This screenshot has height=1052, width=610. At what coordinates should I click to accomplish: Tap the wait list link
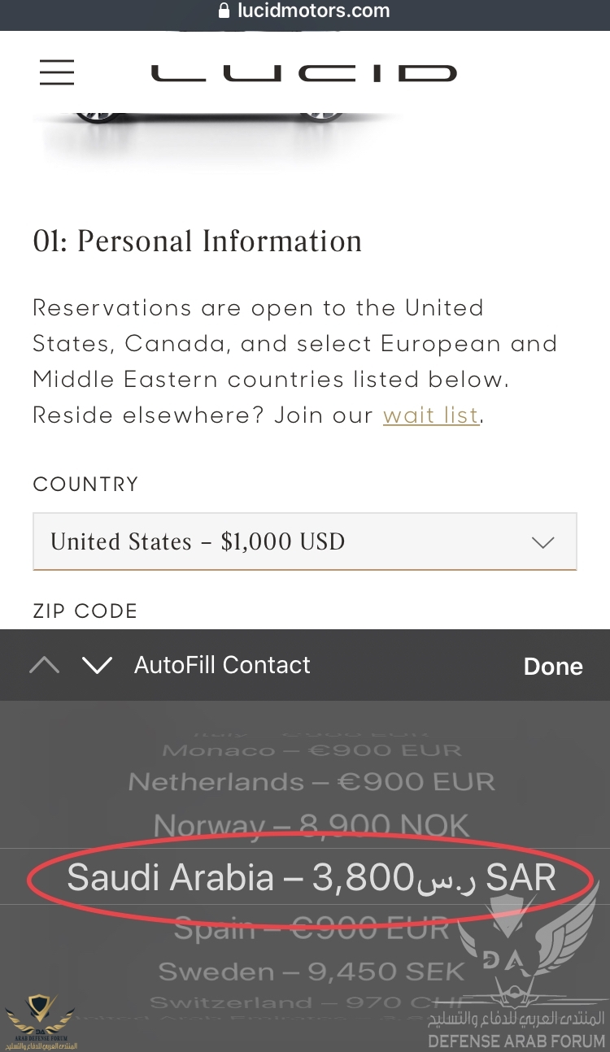click(431, 415)
